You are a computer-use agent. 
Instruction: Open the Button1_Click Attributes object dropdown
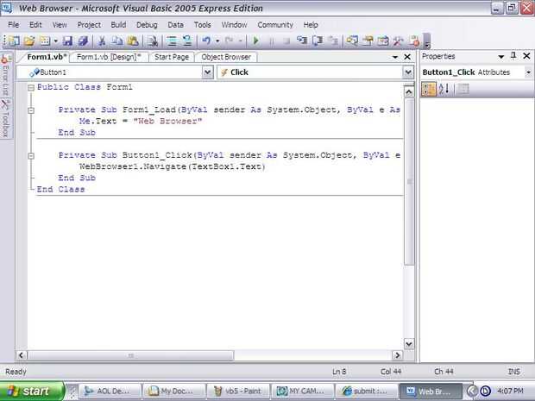point(528,72)
